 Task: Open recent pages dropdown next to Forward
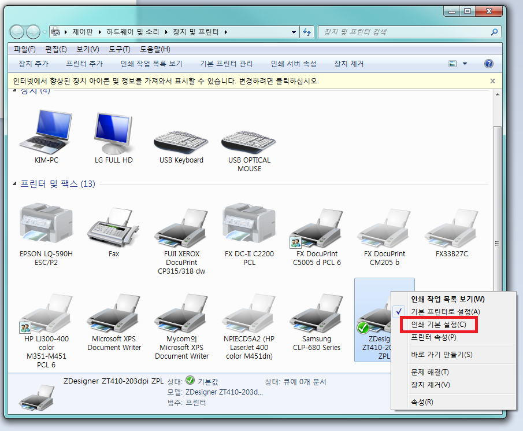(44, 32)
